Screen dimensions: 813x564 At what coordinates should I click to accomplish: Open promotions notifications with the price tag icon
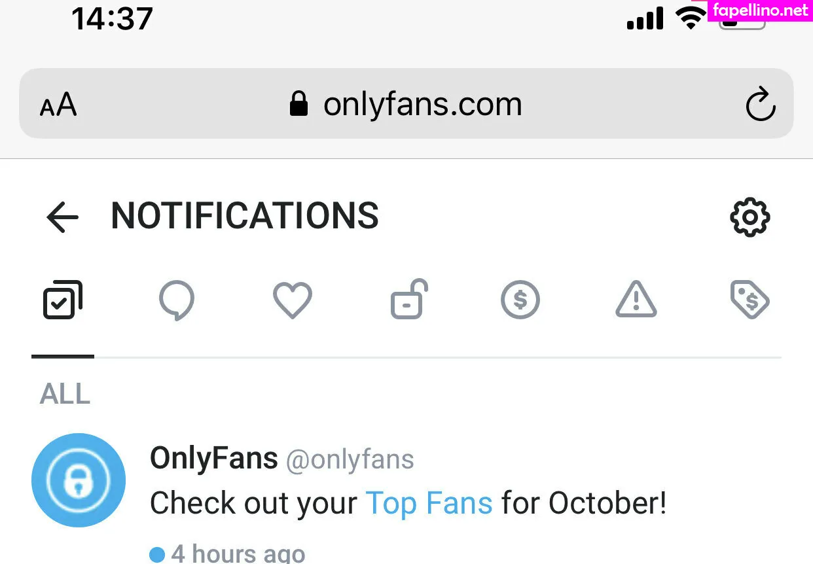point(750,300)
